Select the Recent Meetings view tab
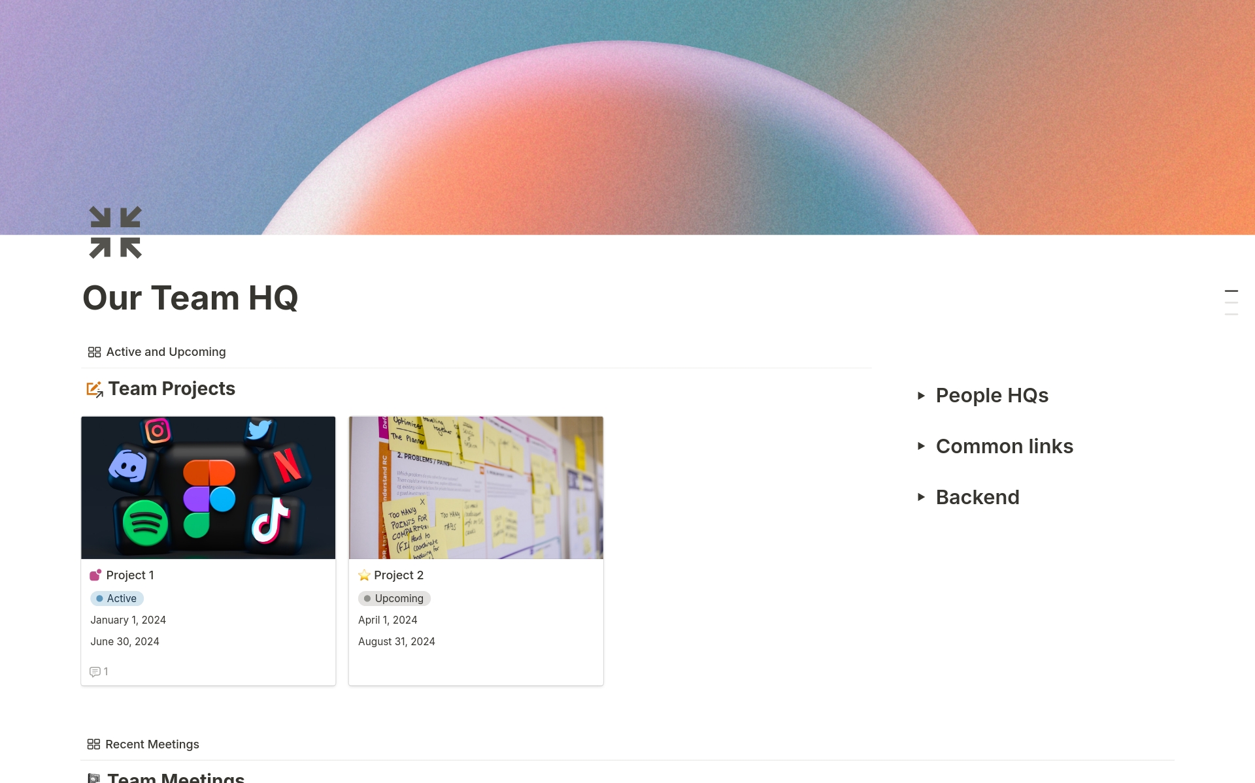The width and height of the screenshot is (1255, 783). [143, 744]
